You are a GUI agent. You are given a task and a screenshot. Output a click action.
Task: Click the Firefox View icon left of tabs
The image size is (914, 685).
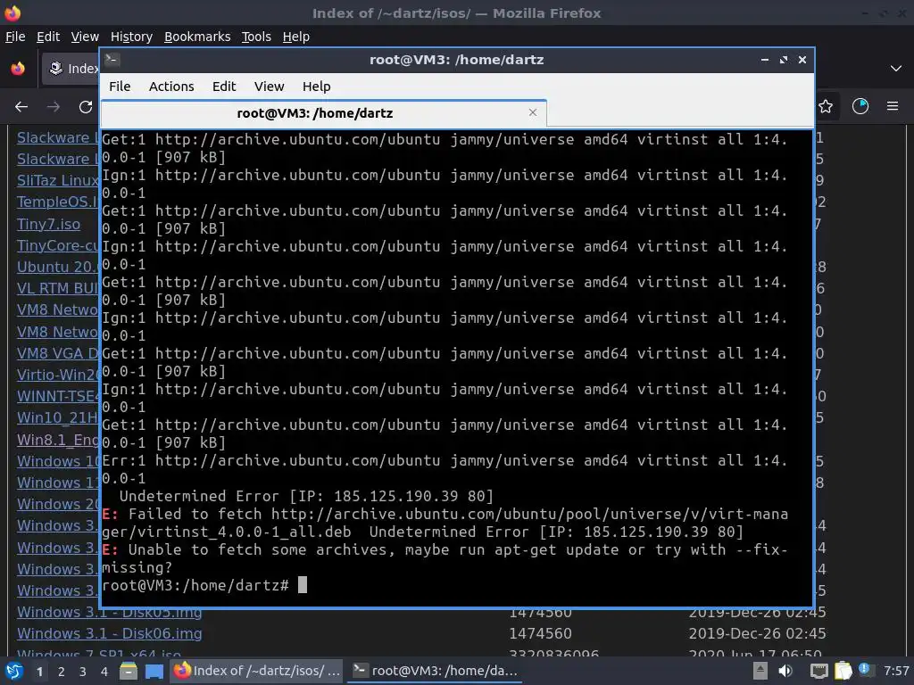[18, 69]
